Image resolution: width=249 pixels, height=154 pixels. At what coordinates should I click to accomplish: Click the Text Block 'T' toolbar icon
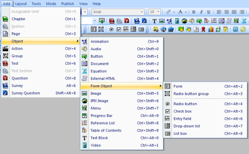154,21
